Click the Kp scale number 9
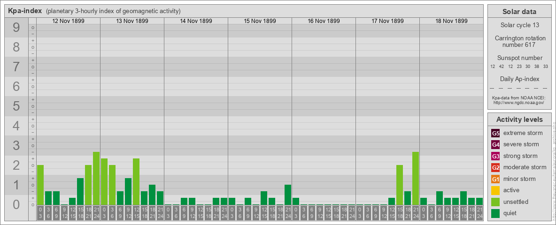The height and width of the screenshot is (225, 556). tap(16, 28)
